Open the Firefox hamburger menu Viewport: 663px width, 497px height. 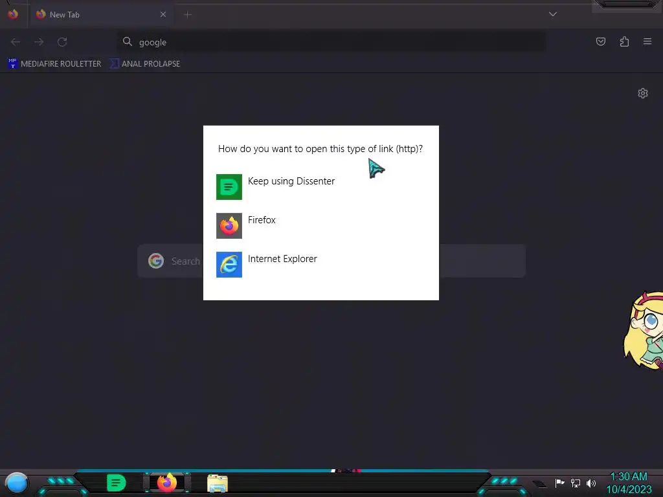point(647,41)
